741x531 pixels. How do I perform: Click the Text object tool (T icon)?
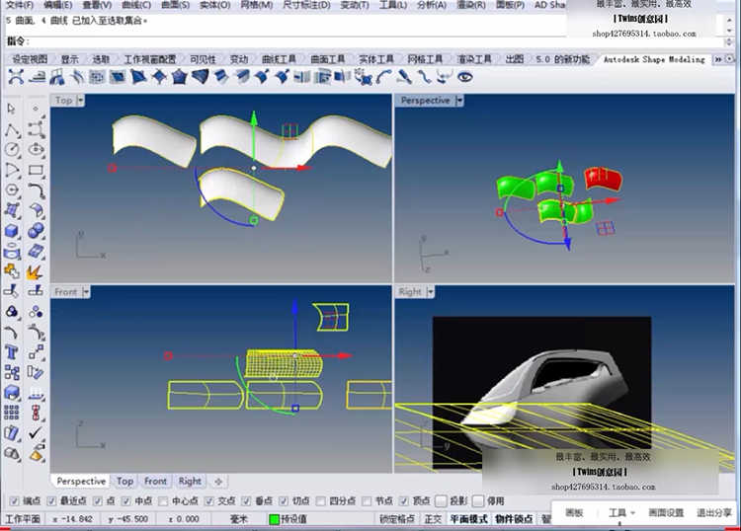coord(13,351)
